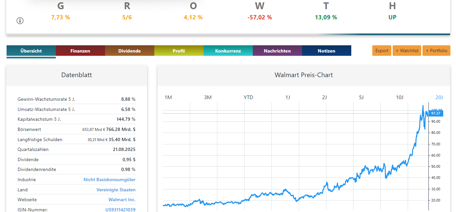Click the 97.27 price label on chart
This screenshot has width=456, height=212.
click(x=436, y=114)
